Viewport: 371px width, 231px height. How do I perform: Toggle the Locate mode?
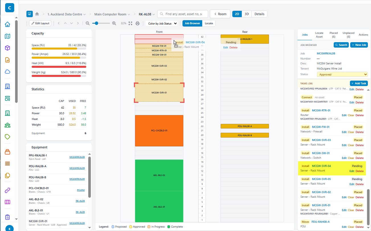click(209, 23)
